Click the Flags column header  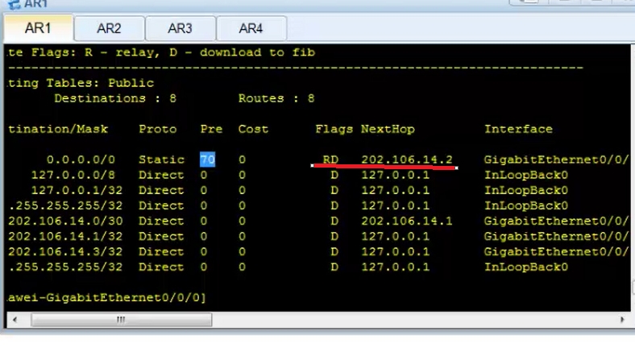[334, 129]
